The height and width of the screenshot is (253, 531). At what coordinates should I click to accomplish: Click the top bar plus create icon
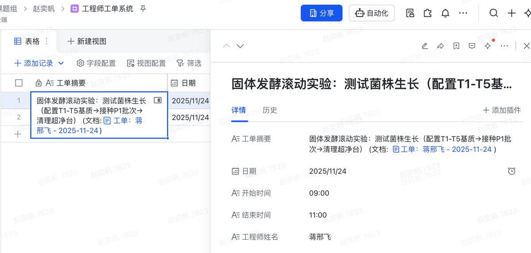[512, 13]
